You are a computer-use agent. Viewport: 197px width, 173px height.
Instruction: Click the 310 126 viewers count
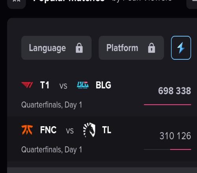coord(175,136)
